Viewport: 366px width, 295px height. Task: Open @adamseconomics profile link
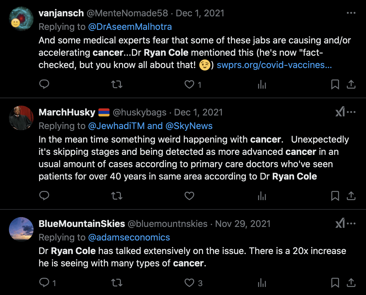pos(129,237)
